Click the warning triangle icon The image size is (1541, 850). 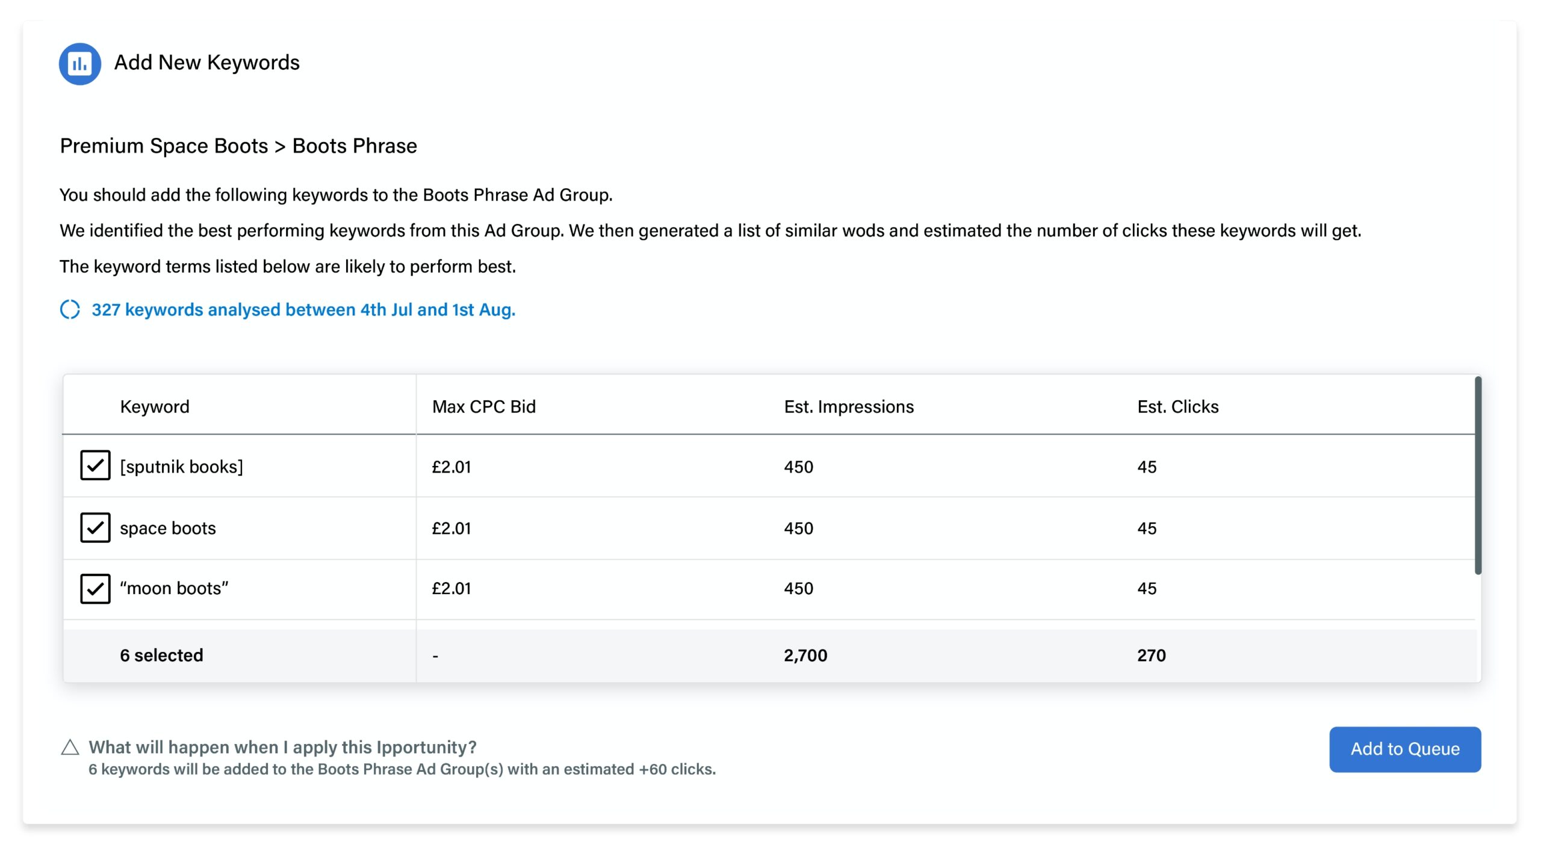[70, 748]
